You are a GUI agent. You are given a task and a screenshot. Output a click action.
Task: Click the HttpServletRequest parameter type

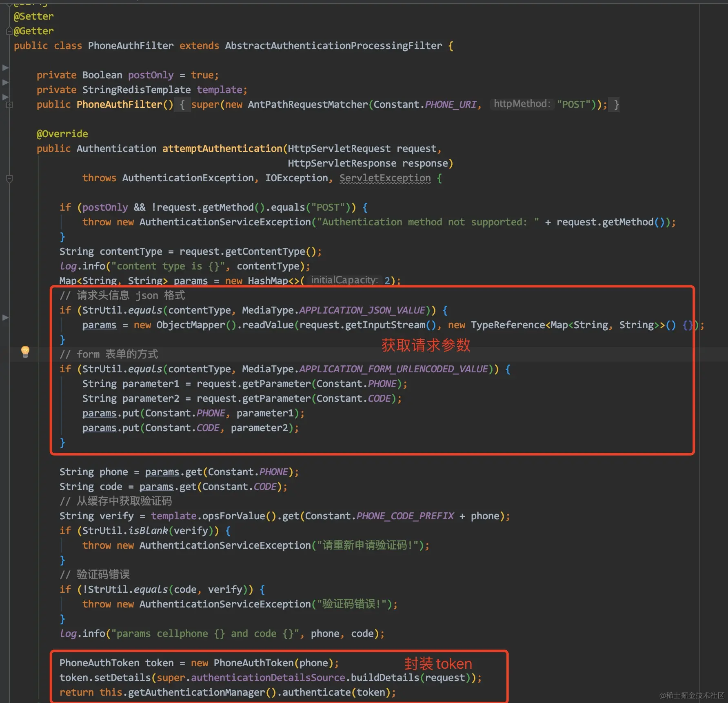click(339, 149)
